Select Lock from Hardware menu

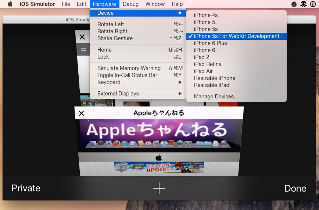[x=138, y=57]
